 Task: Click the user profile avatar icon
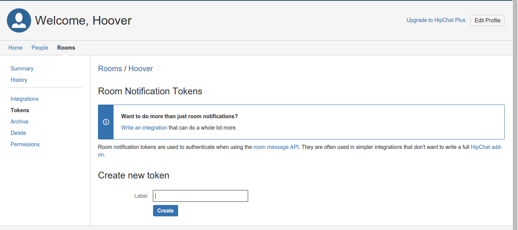(x=19, y=20)
